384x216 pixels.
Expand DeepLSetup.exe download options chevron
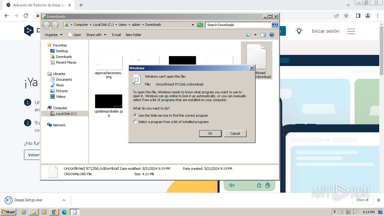coord(64,200)
